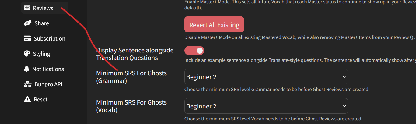Click chevron arrow on Grammar SRS dropdown
This screenshot has width=416, height=124.
tap(344, 77)
